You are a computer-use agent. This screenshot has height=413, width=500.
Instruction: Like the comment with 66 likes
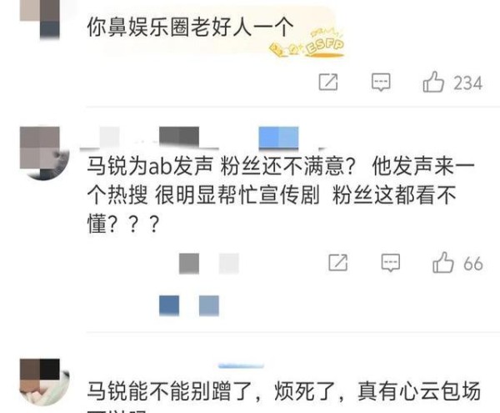[443, 263]
